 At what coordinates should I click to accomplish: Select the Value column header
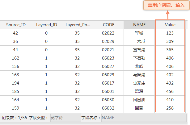tap(170, 25)
